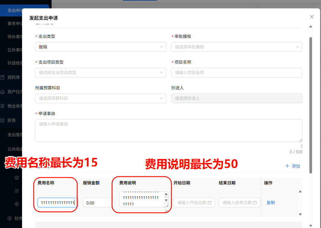Click the 资料库 document icon in sidebar
Image resolution: width=321 pixels, height=228 pixels.
[2, 77]
